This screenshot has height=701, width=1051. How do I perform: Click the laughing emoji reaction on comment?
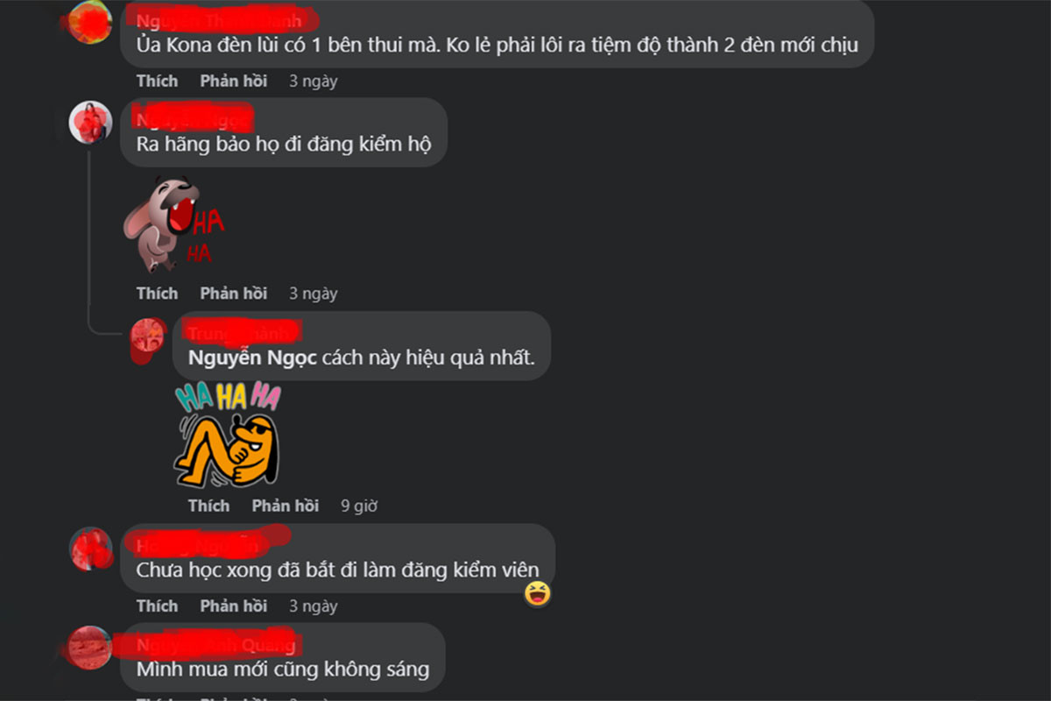tap(538, 594)
